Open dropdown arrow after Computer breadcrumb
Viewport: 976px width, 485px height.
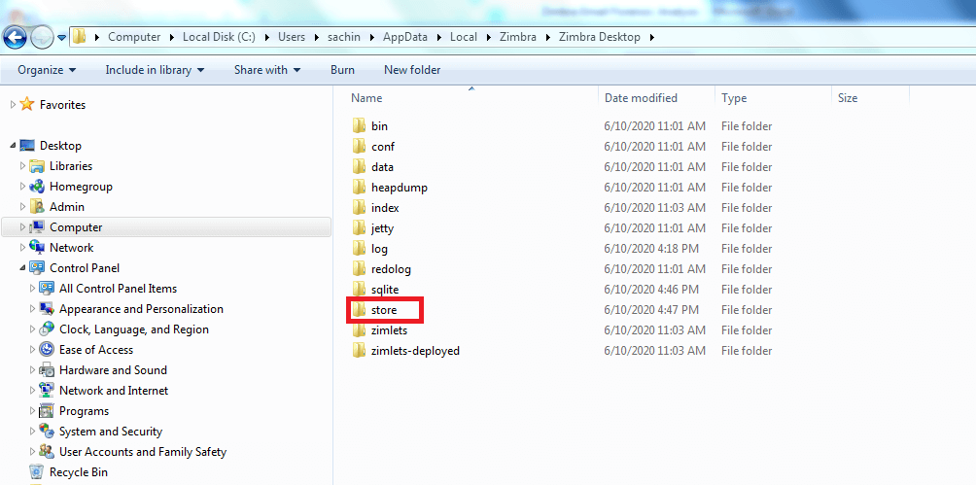[171, 37]
